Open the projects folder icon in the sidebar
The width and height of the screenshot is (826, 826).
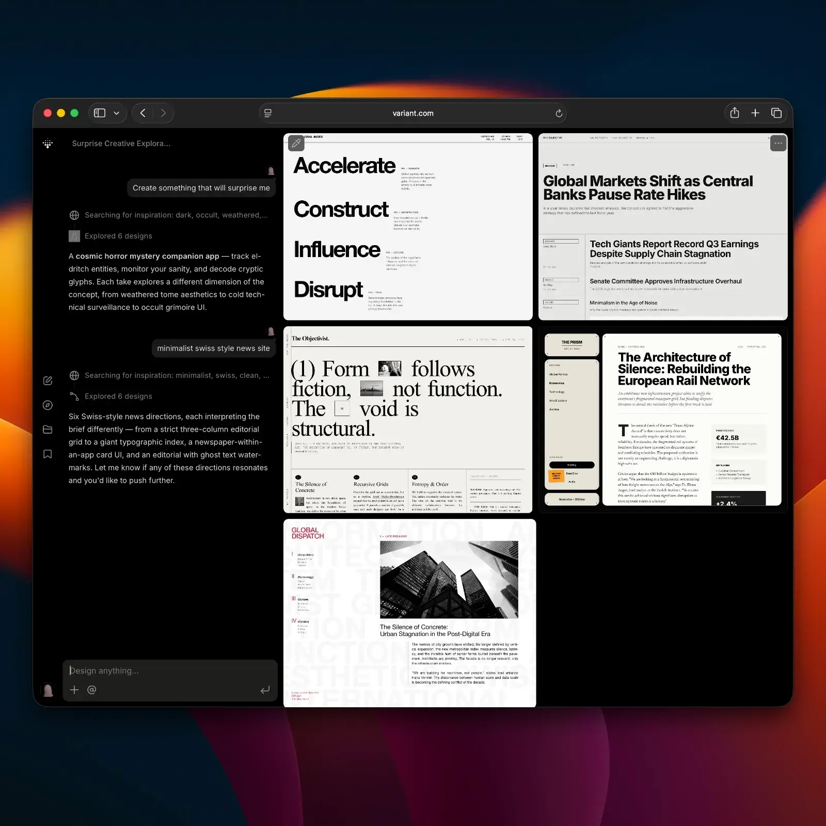point(47,430)
